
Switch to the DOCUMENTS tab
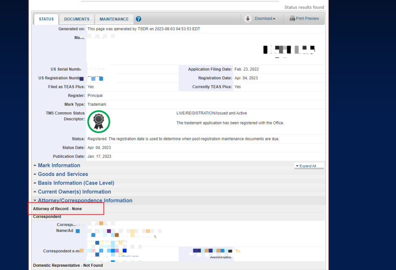77,19
